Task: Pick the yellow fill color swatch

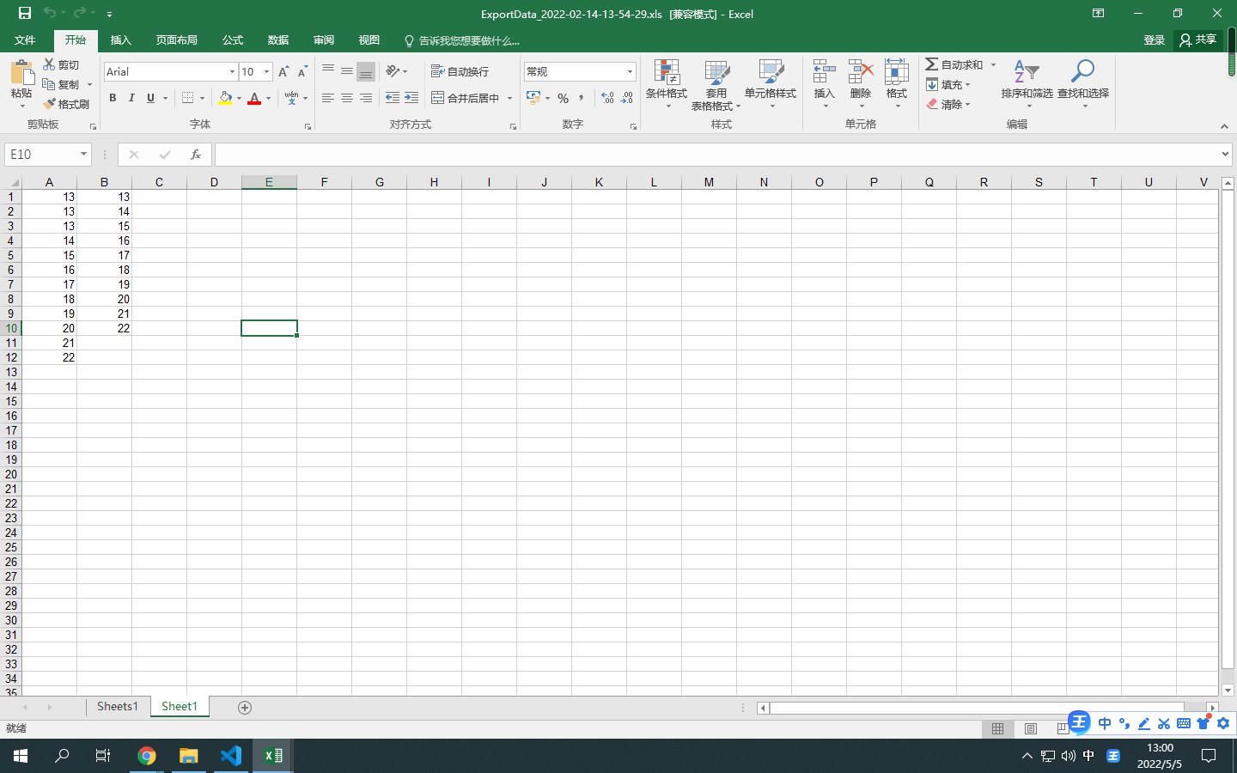Action: tap(225, 98)
